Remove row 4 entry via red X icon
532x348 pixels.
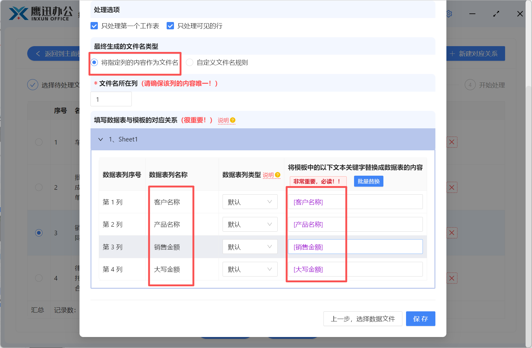pyautogui.click(x=452, y=278)
